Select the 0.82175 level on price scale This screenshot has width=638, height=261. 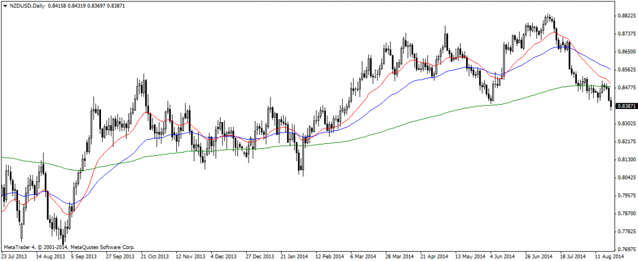(x=626, y=142)
